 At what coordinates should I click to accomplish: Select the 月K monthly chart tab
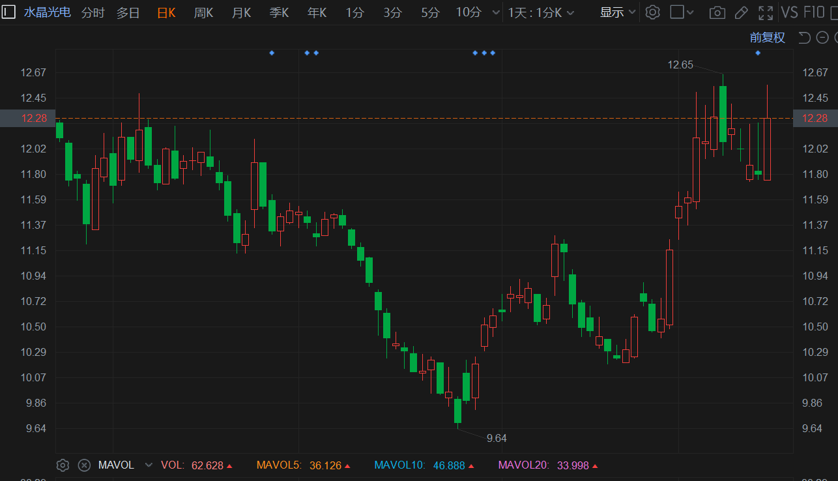point(241,12)
